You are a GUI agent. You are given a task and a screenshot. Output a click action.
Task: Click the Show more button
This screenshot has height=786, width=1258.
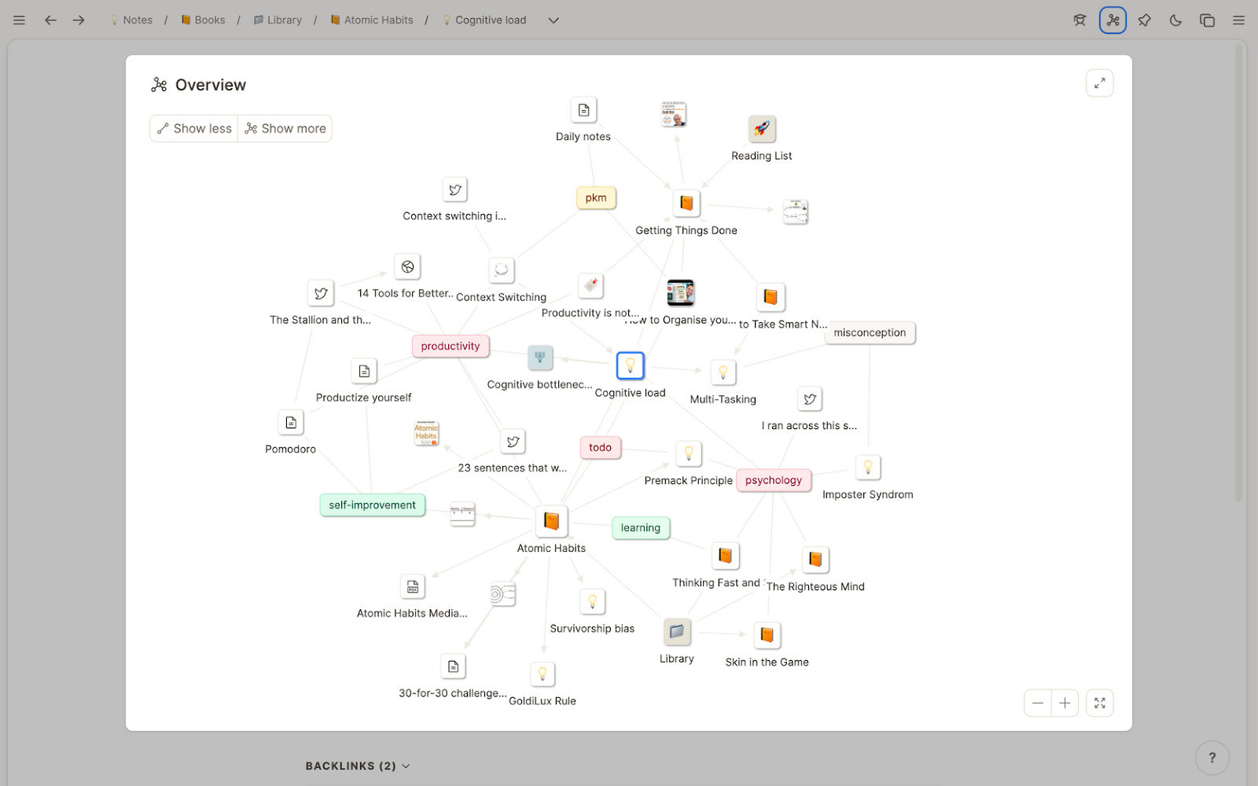pos(285,128)
